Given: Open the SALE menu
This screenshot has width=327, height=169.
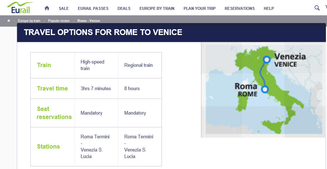Looking at the screenshot, I should pyautogui.click(x=64, y=8).
